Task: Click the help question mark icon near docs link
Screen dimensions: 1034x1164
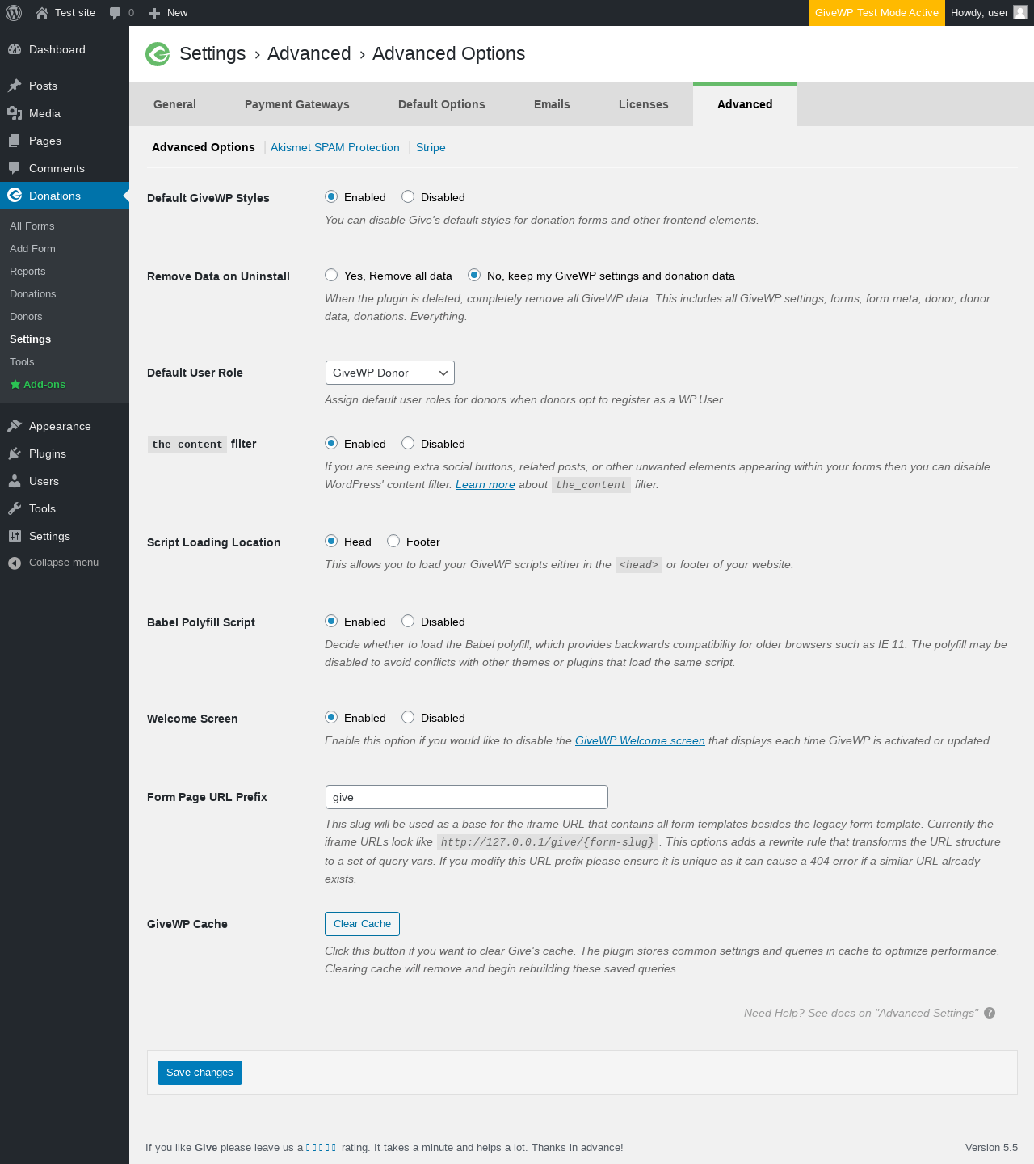Action: [990, 1013]
